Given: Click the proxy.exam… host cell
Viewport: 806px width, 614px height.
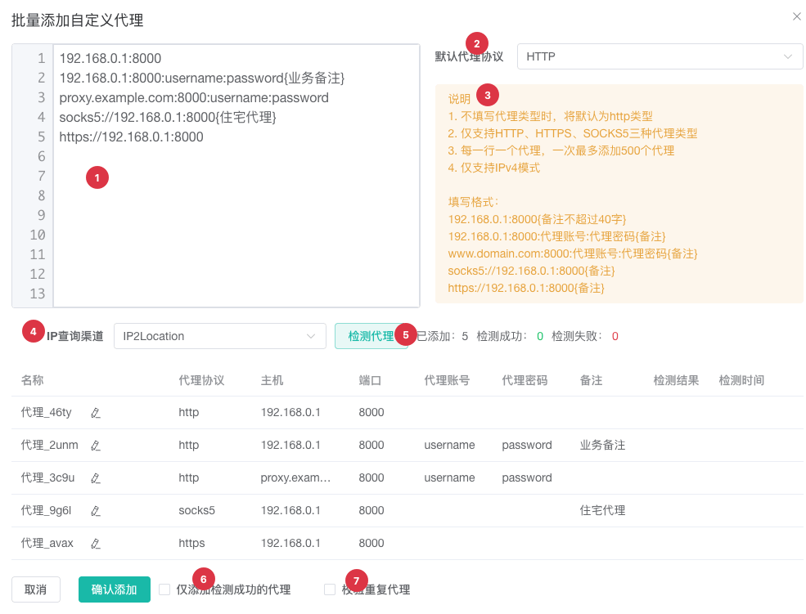Looking at the screenshot, I should 295,478.
